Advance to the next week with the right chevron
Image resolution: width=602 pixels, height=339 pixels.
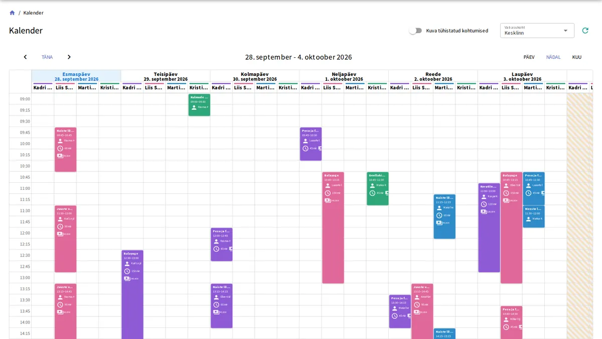point(69,57)
